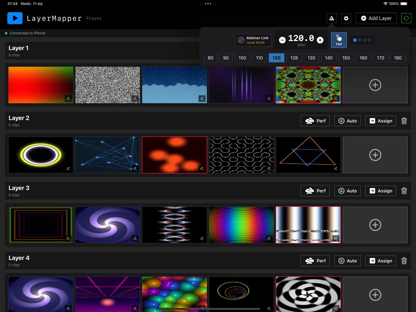This screenshot has width=416, height=312.
Task: Select 90 BPM preset
Action: tap(226, 58)
